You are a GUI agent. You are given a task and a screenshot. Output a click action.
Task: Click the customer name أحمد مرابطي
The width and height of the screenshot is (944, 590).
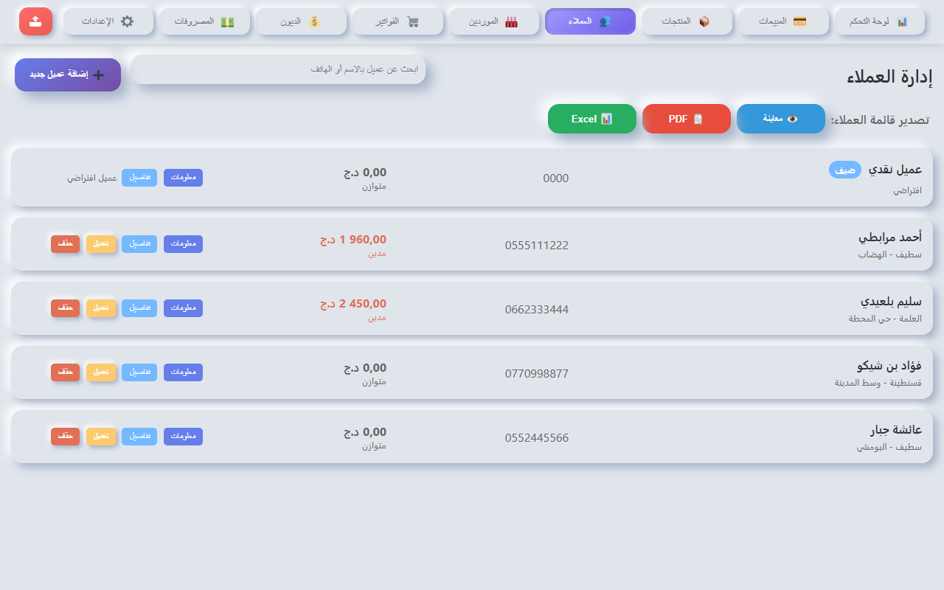[x=890, y=237]
